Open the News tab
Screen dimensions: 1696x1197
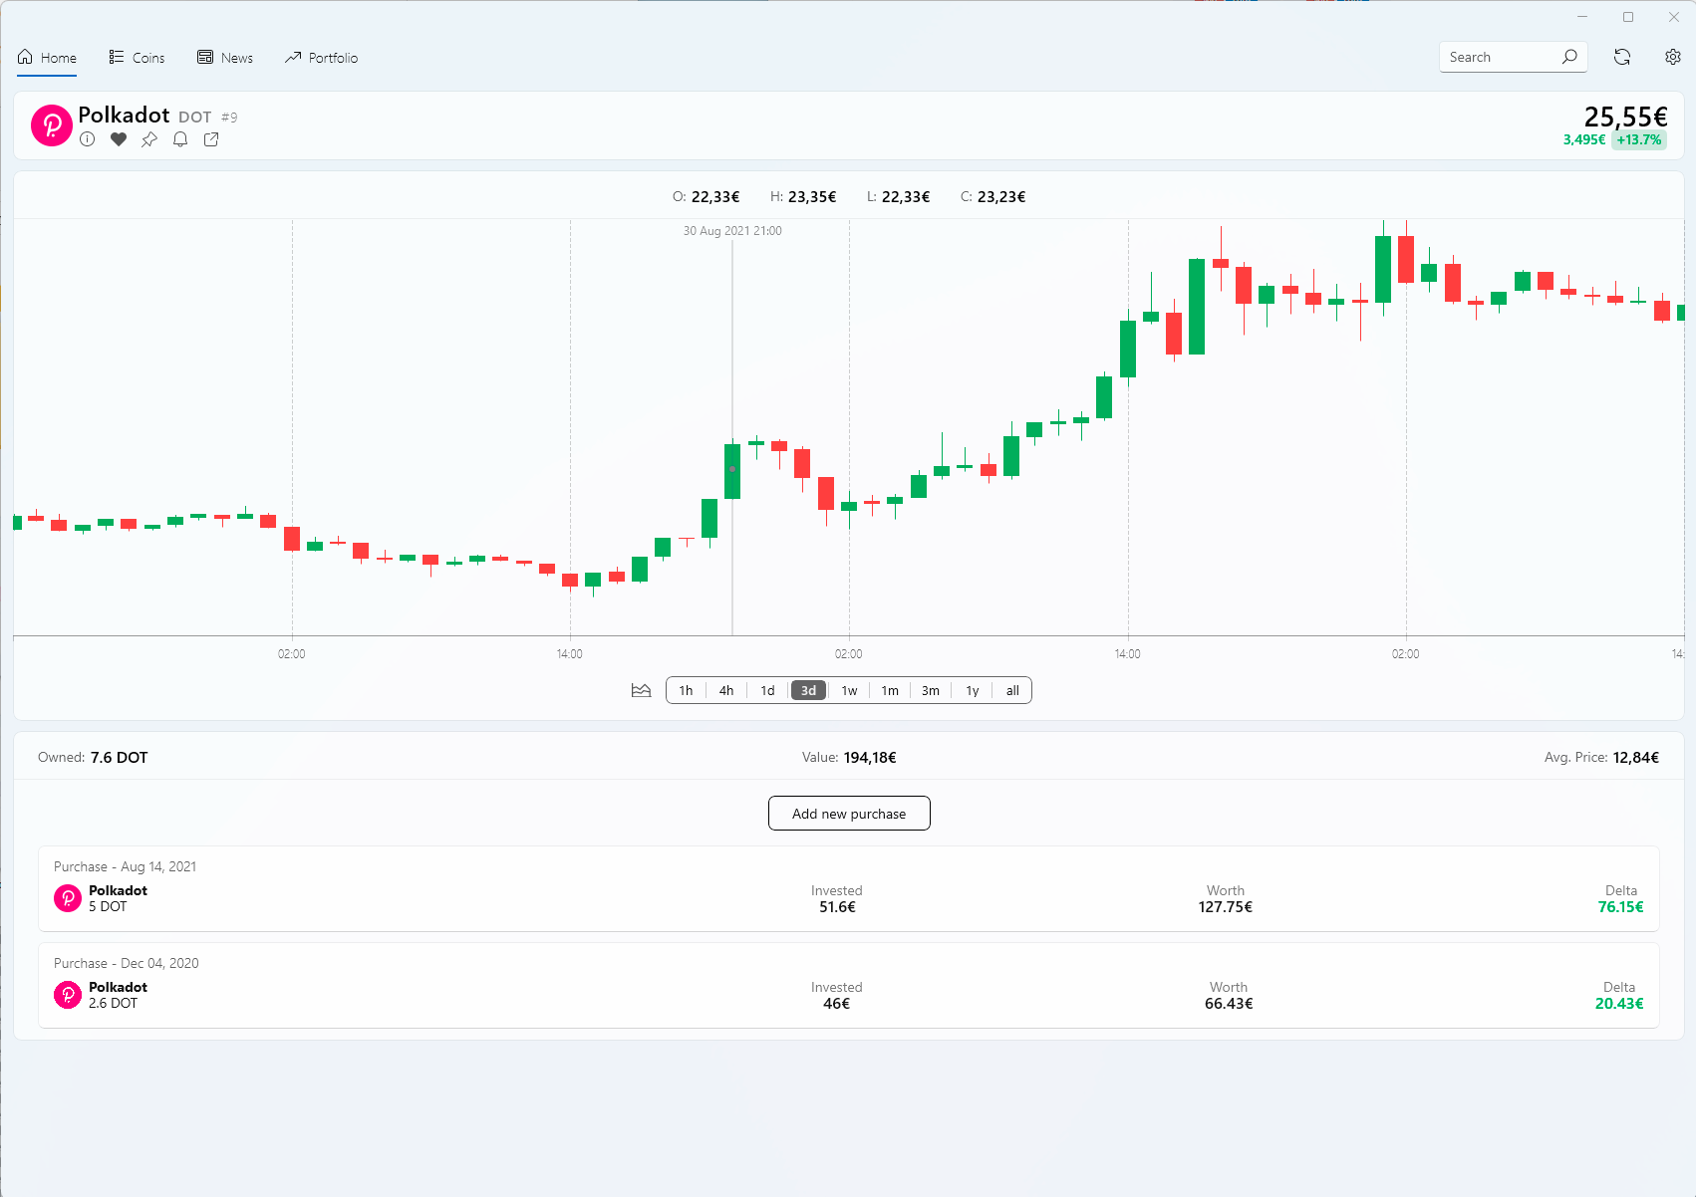[225, 58]
